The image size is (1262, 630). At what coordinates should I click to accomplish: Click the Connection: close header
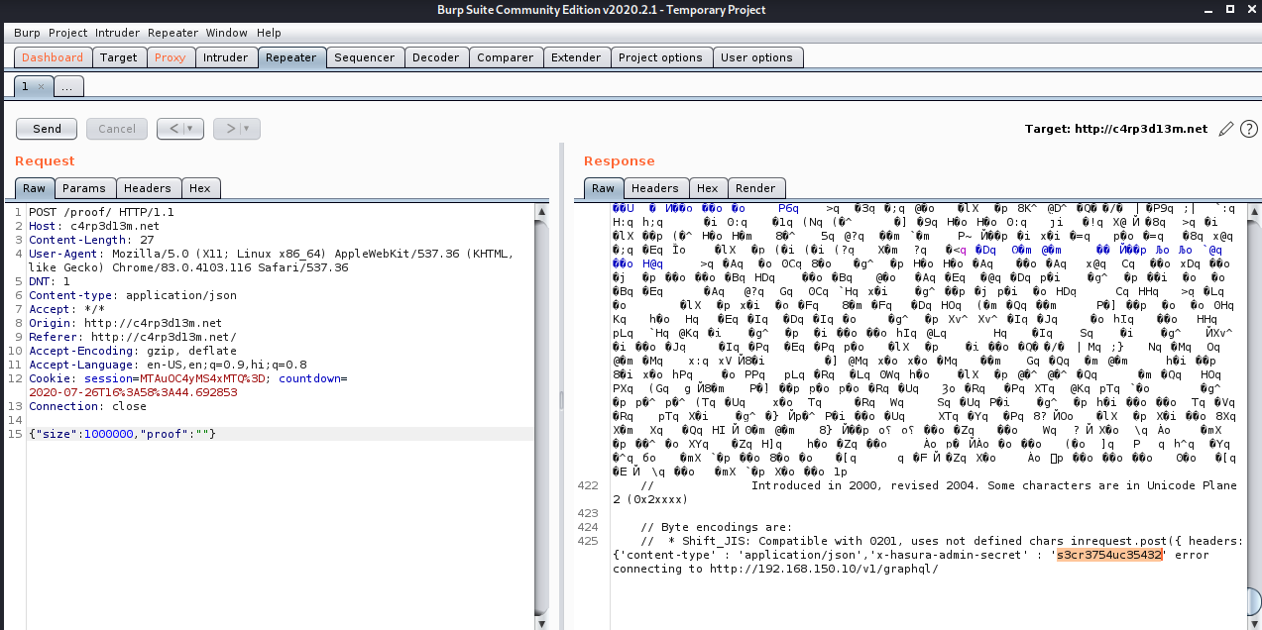point(87,406)
